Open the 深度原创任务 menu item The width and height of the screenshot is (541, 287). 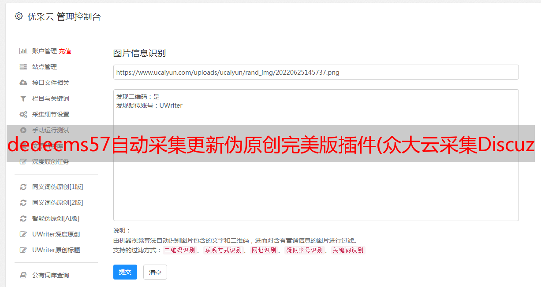51,162
